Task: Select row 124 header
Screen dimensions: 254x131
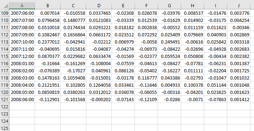Action: coord(5,121)
